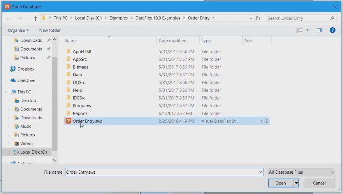Click the back navigation arrow

tap(9, 18)
